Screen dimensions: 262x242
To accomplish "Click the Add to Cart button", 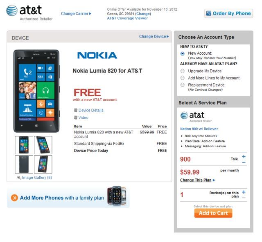I will [213, 213].
